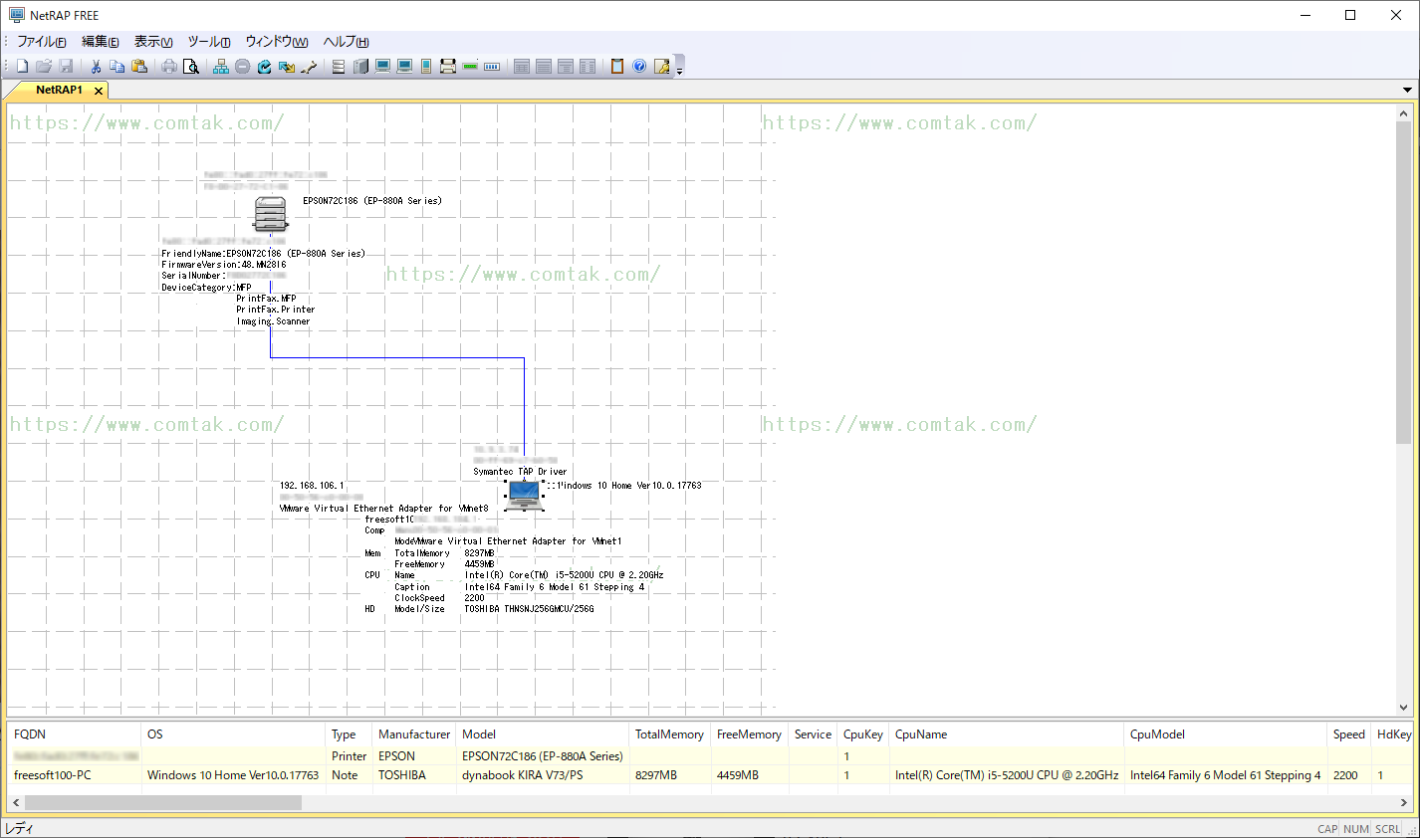Click the vertical scrollbar down arrow
Viewport: 1420px width, 838px height.
click(1404, 708)
